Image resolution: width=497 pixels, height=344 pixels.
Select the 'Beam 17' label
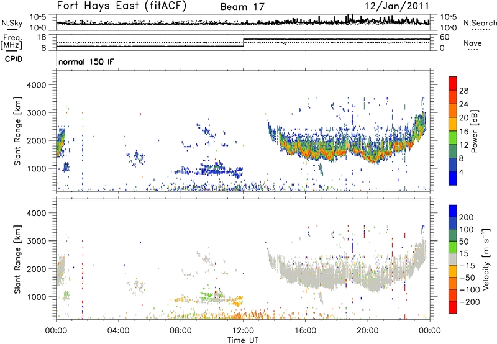click(242, 7)
